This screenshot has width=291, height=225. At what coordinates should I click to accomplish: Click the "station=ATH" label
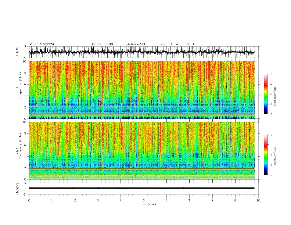(136, 44)
